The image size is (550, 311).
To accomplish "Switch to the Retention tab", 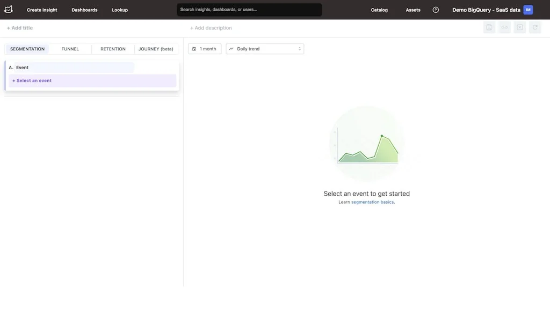I will pos(113,49).
